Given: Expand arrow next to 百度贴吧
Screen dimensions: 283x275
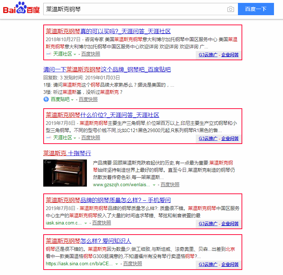Looking at the screenshot, I should [x=72, y=100].
